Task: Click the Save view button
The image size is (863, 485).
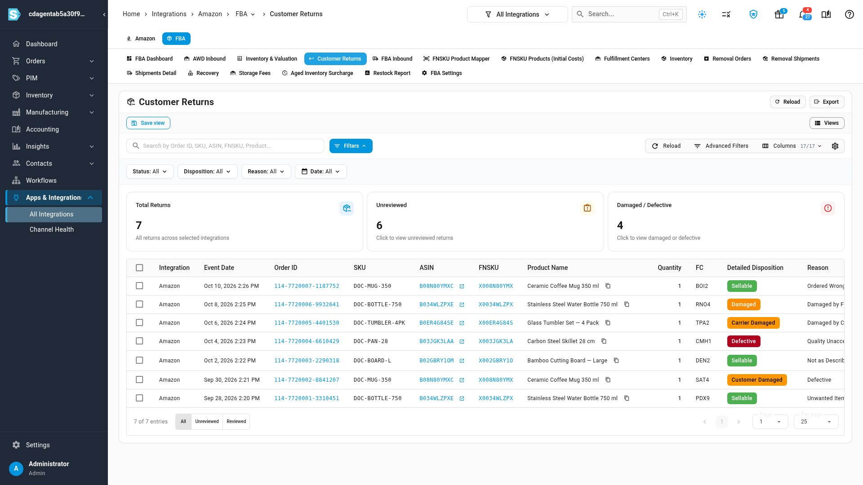Action: click(148, 123)
